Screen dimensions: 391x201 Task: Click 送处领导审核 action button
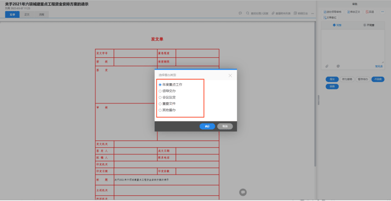[x=333, y=12]
